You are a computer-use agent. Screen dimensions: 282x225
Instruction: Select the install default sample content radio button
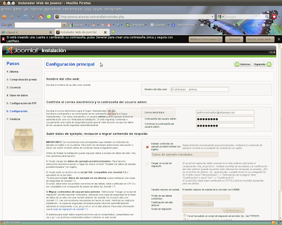point(147,147)
